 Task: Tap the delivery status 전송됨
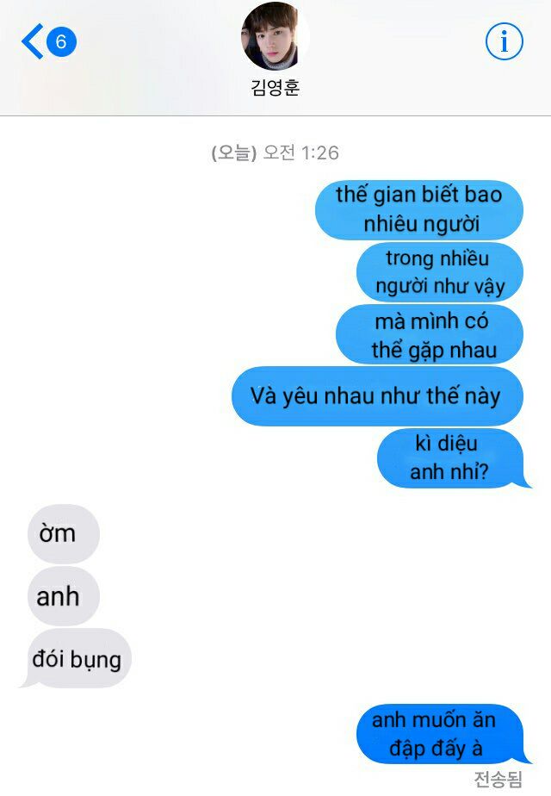(x=498, y=779)
